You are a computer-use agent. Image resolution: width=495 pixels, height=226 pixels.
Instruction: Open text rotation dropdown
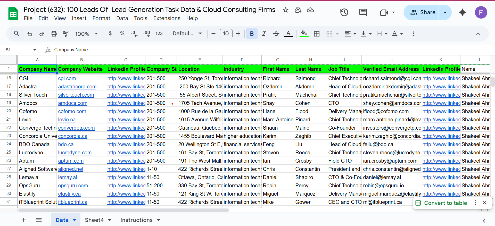[398, 34]
